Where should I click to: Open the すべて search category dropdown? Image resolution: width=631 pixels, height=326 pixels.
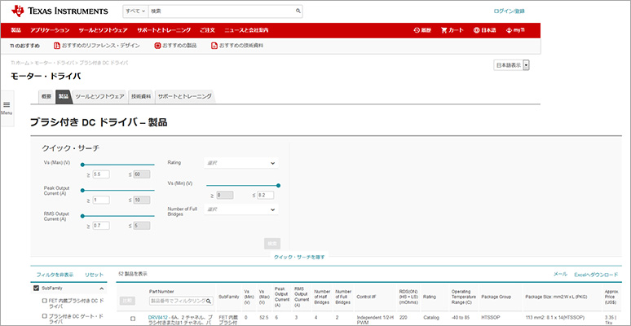[x=135, y=11]
